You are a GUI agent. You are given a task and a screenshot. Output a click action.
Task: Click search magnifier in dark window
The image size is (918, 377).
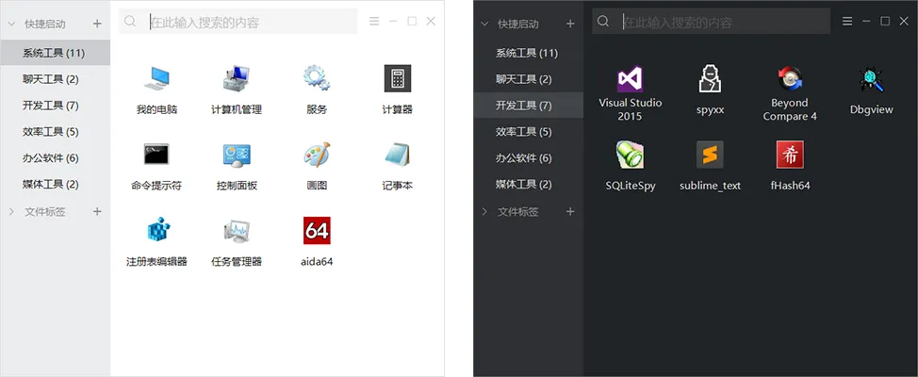[603, 22]
